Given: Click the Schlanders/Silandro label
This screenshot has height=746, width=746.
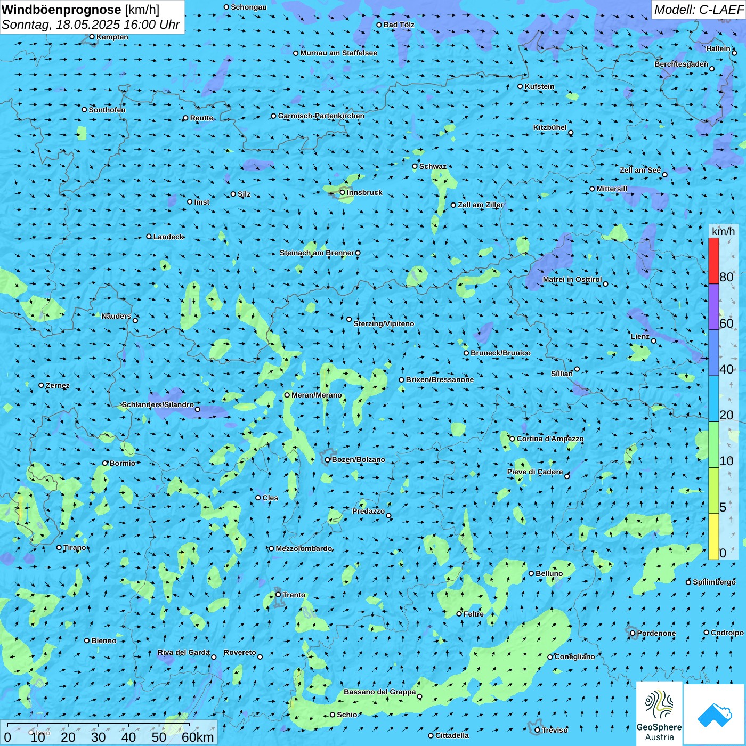Looking at the screenshot, I should coord(158,404).
